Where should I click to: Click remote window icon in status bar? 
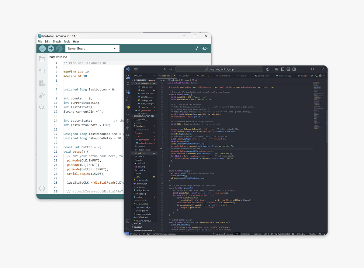127,234
